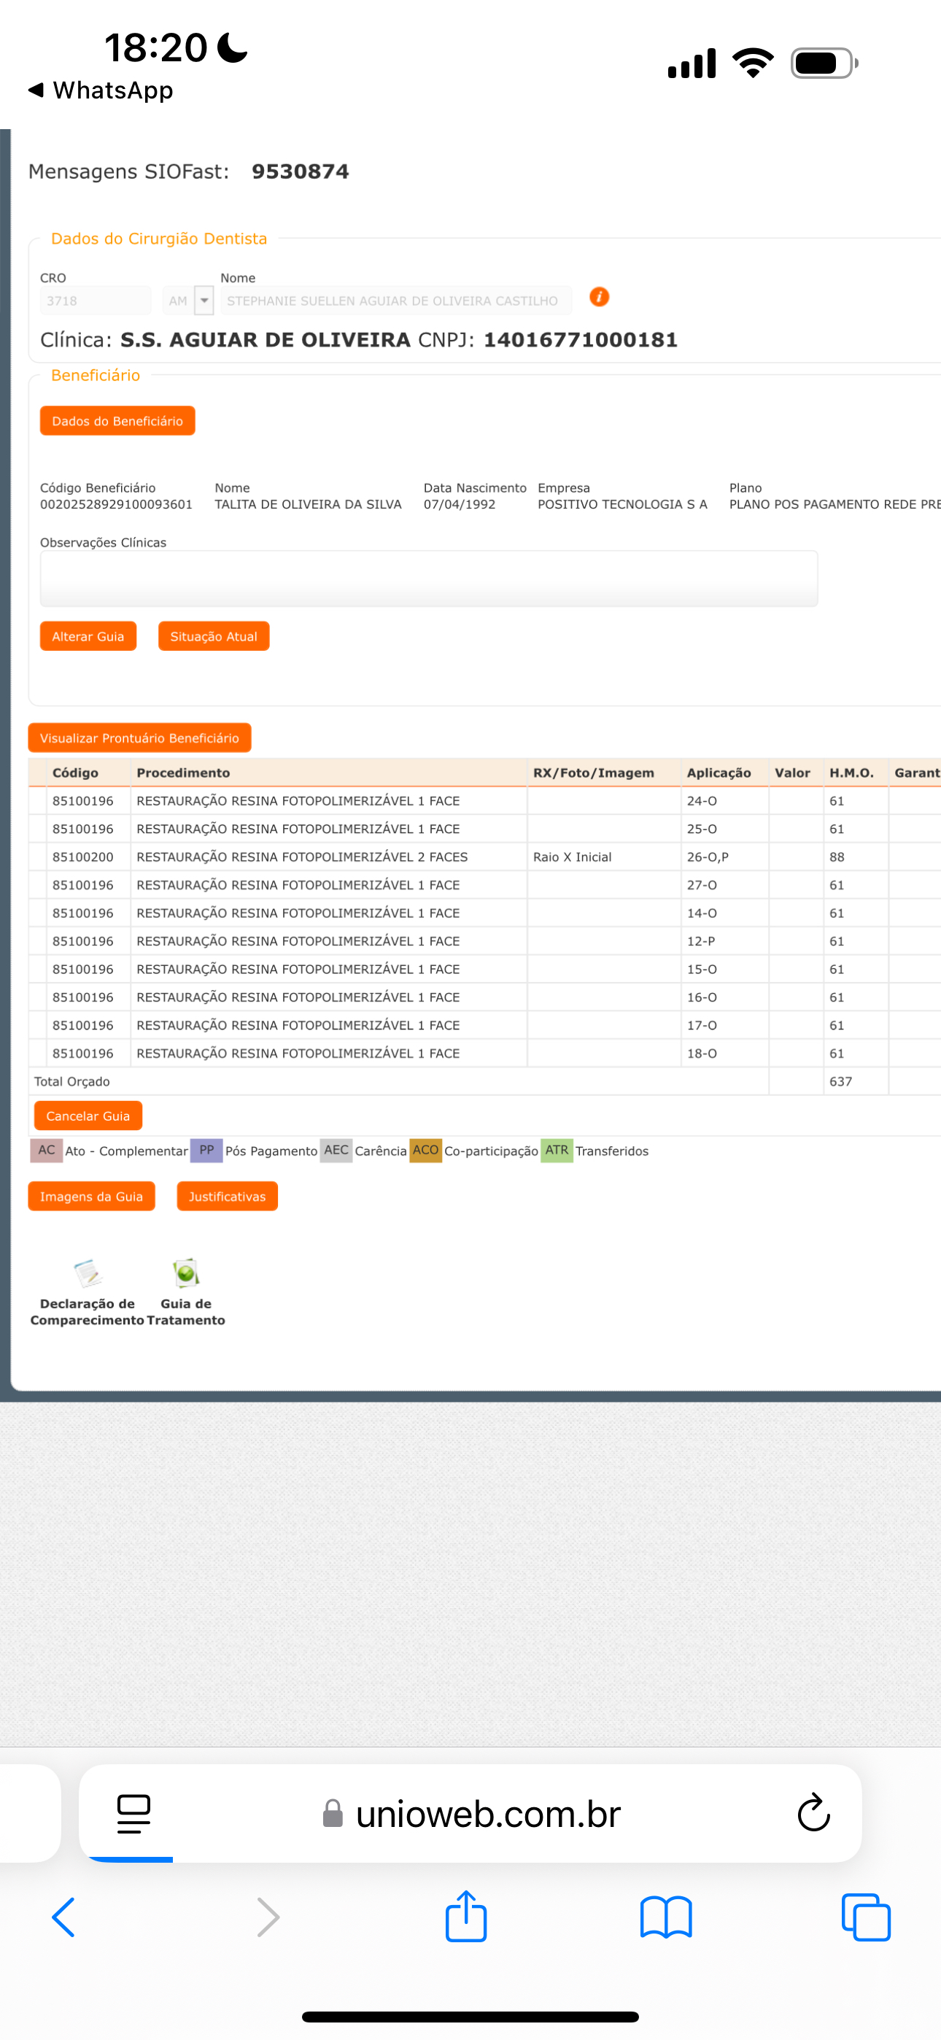Click the Dados do Beneficiário button
The height and width of the screenshot is (2040, 941).
pos(117,421)
